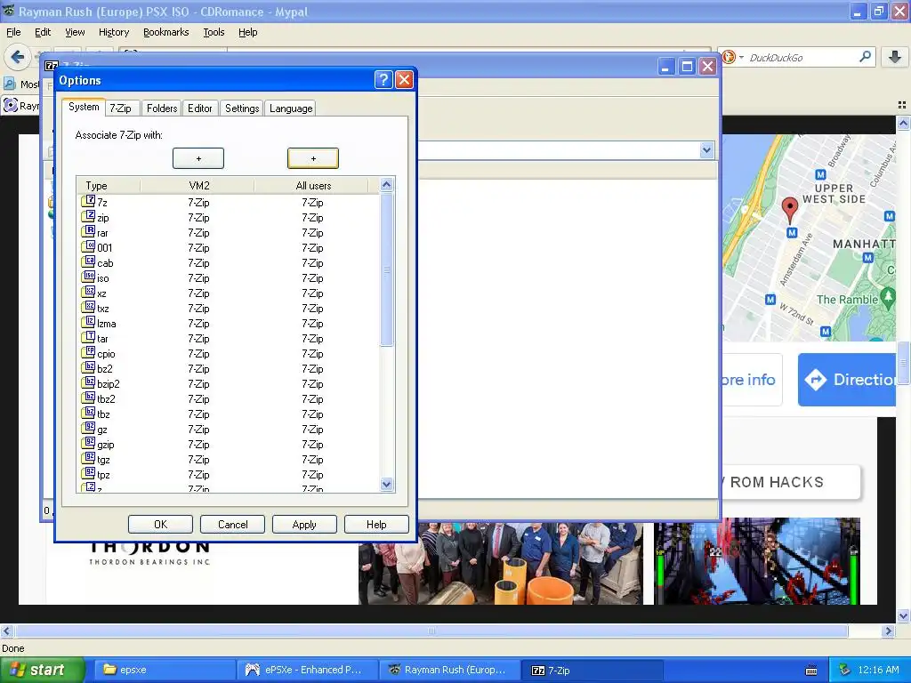
Task: Open the browser View menu
Action: pos(75,33)
